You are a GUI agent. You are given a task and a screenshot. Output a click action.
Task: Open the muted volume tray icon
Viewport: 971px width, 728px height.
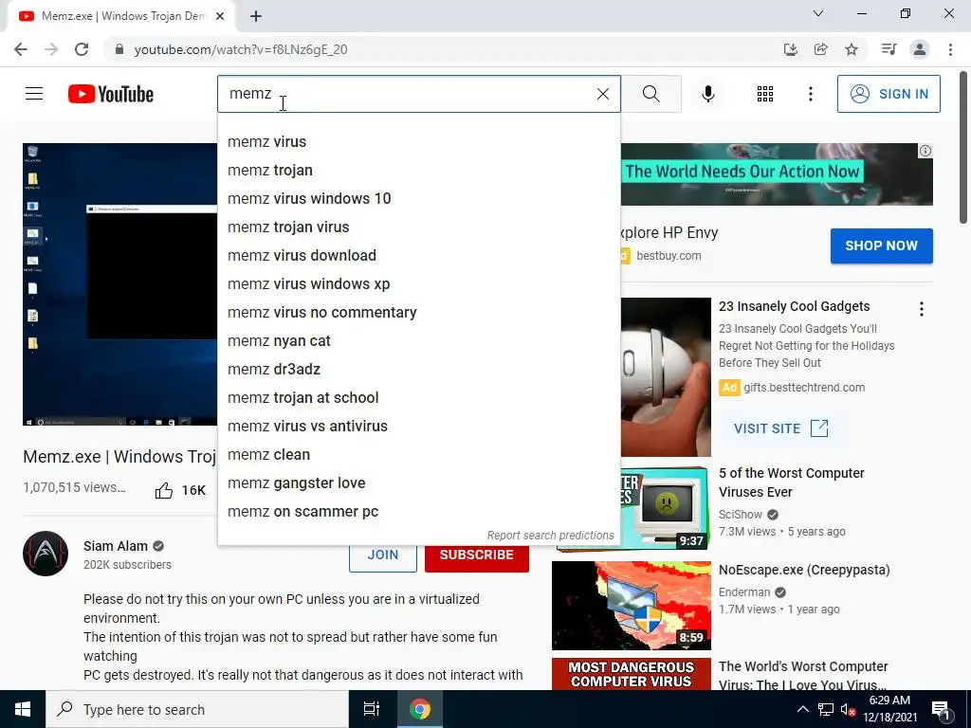pyautogui.click(x=848, y=709)
